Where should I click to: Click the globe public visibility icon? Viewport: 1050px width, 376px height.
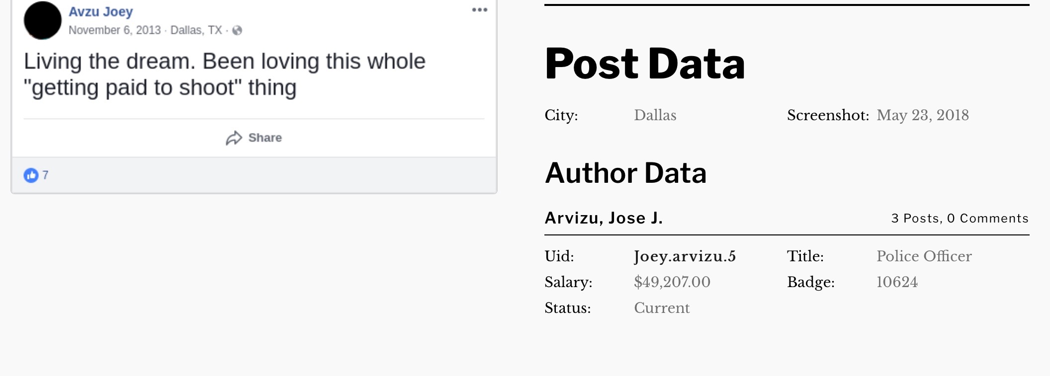(237, 30)
